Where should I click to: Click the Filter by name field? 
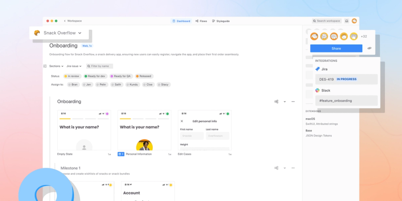click(99, 66)
